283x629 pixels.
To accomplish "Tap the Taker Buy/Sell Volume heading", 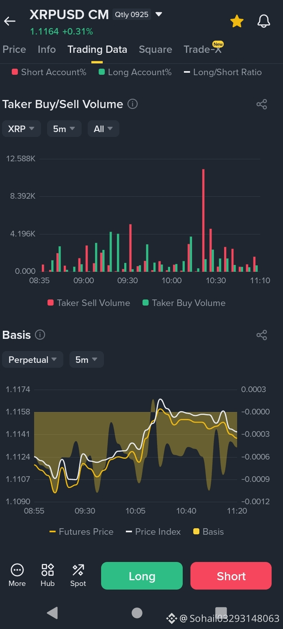I will [63, 104].
